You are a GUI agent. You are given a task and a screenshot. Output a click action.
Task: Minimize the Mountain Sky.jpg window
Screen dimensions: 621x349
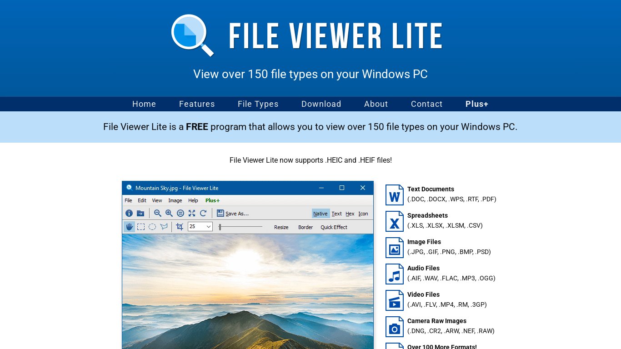coord(321,188)
